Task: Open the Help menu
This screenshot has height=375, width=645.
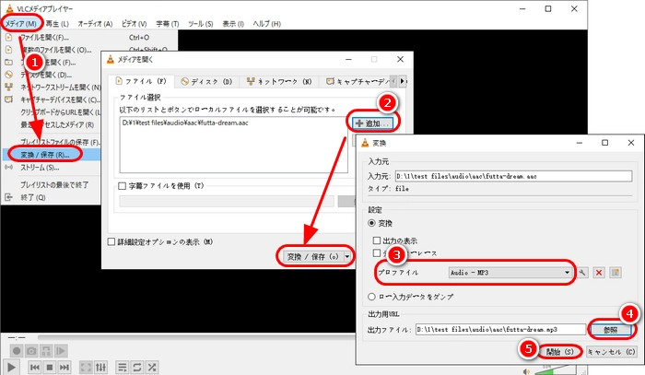Action: [266, 23]
